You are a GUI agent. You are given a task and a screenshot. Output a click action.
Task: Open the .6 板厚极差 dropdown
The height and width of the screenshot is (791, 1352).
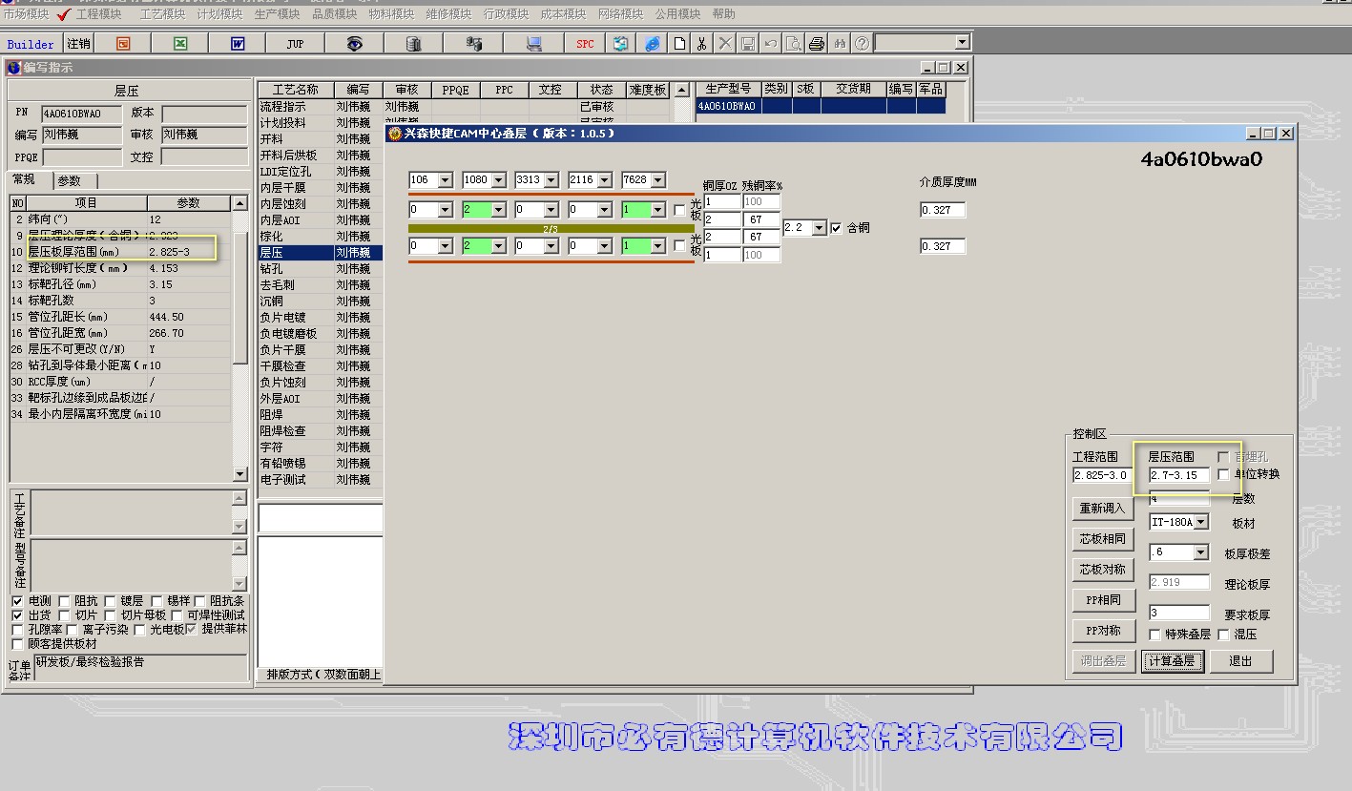click(x=1201, y=552)
